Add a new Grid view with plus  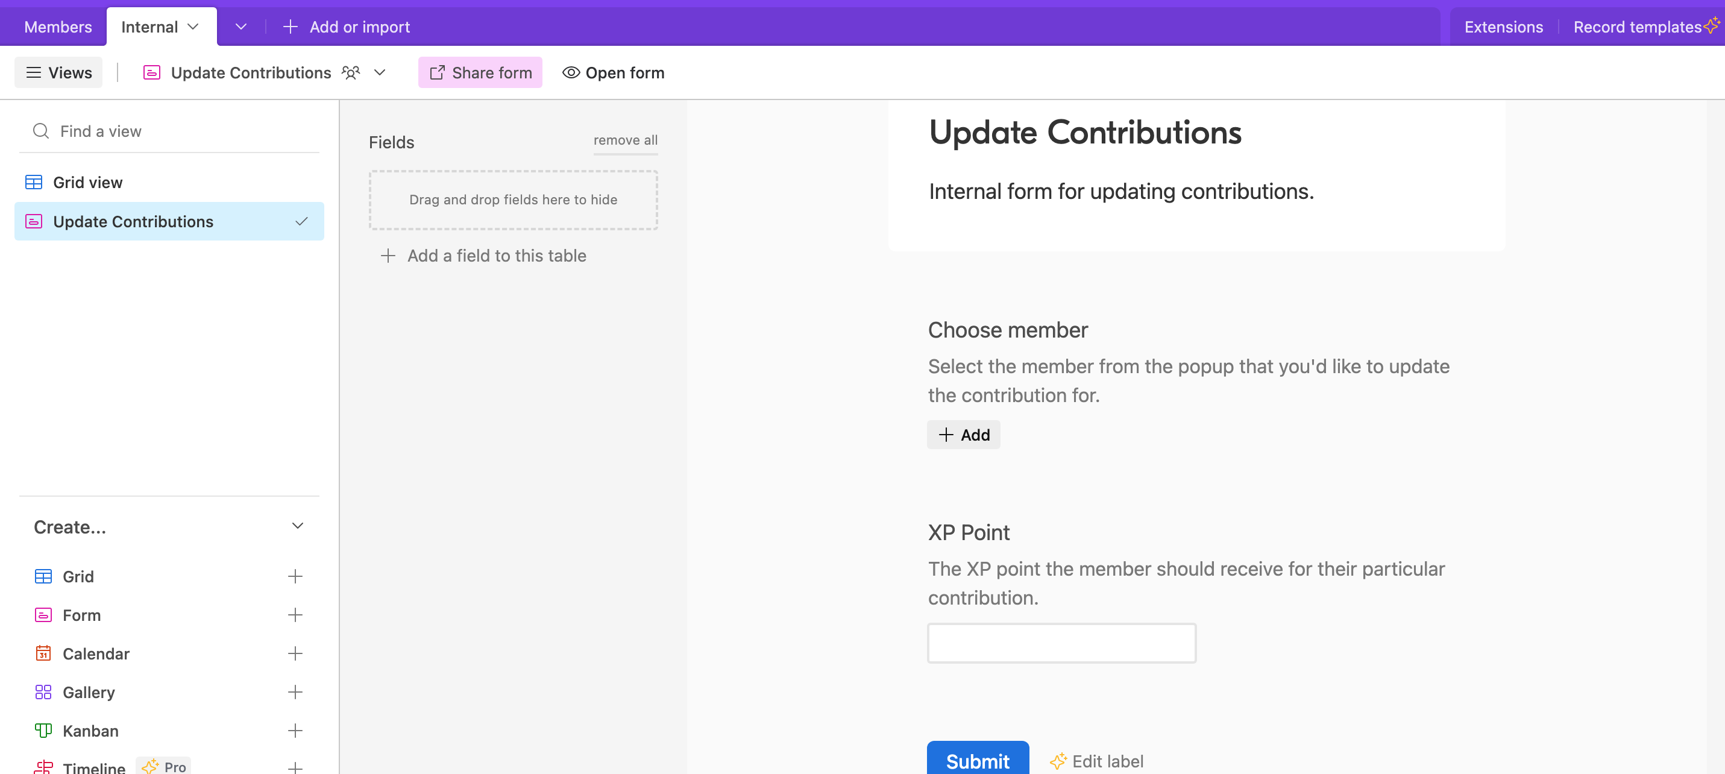(x=295, y=576)
